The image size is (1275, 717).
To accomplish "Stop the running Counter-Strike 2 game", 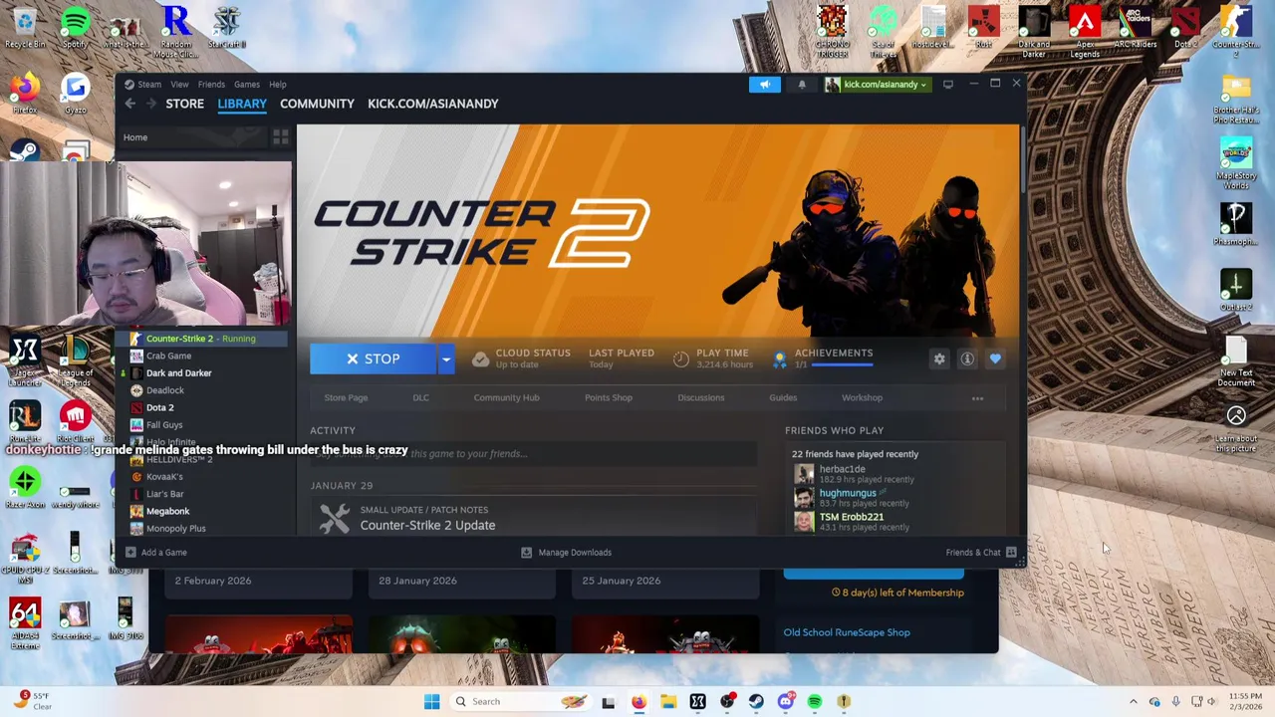I will (x=373, y=358).
